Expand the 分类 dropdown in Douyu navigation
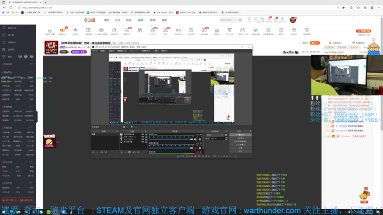This screenshot has width=383, height=215. point(129,20)
